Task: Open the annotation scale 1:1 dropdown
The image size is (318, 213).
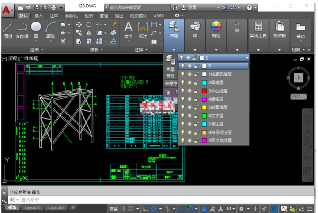Action: point(231,209)
